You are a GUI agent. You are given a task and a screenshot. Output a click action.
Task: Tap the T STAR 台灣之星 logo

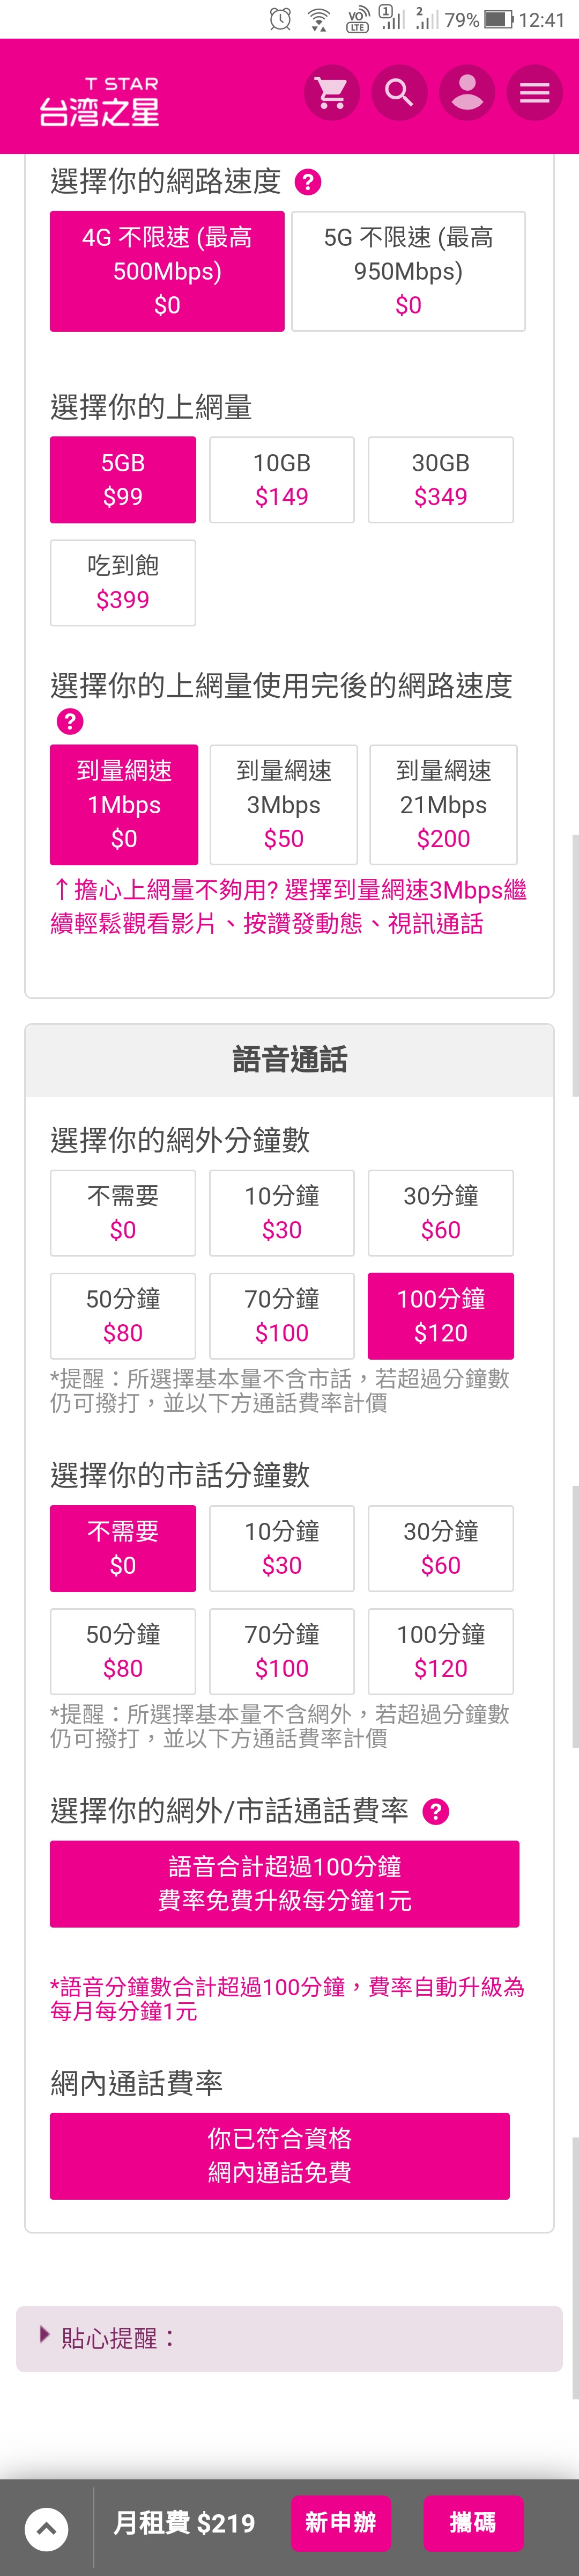click(100, 101)
